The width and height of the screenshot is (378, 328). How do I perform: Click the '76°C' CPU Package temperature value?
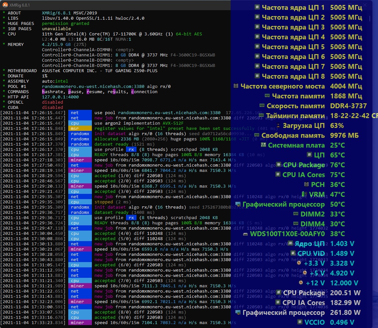338,165
